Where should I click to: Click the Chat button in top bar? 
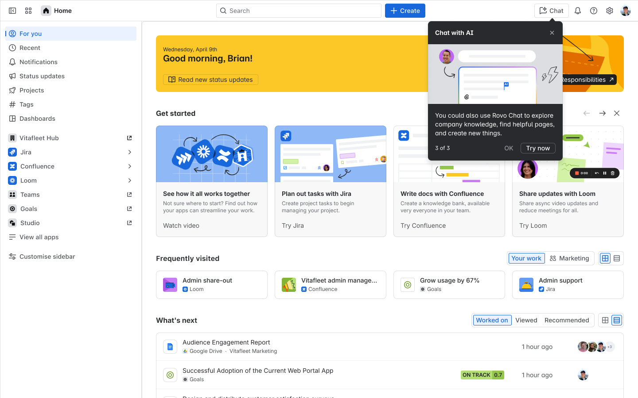(551, 11)
